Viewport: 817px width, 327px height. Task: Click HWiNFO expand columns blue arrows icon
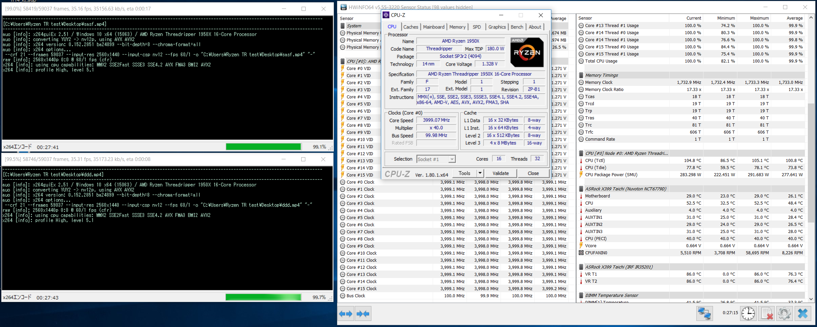point(346,313)
